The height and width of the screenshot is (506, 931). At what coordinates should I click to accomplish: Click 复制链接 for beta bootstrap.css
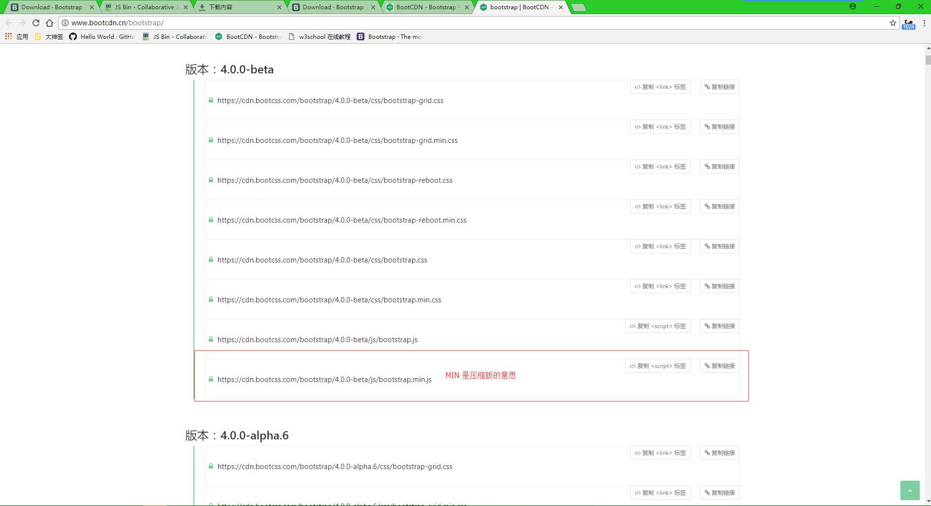(720, 246)
